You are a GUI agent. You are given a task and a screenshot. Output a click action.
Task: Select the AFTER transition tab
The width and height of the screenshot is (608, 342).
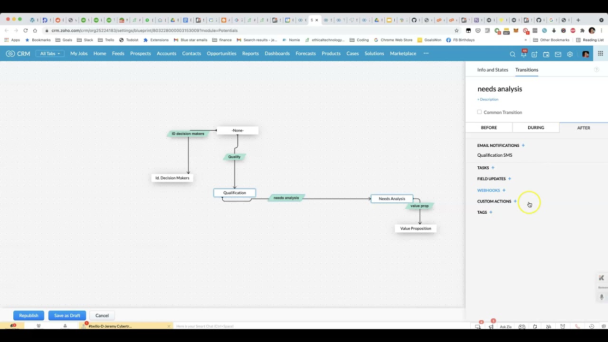coord(584,128)
